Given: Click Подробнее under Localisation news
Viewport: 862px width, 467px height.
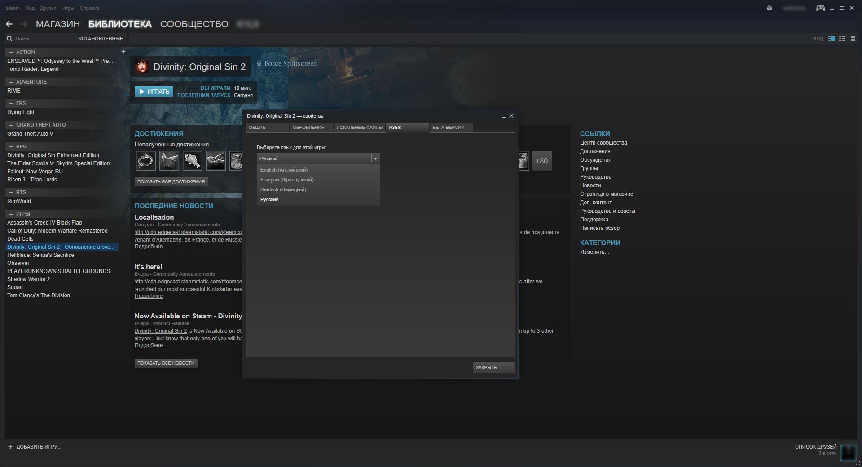Looking at the screenshot, I should pos(149,247).
